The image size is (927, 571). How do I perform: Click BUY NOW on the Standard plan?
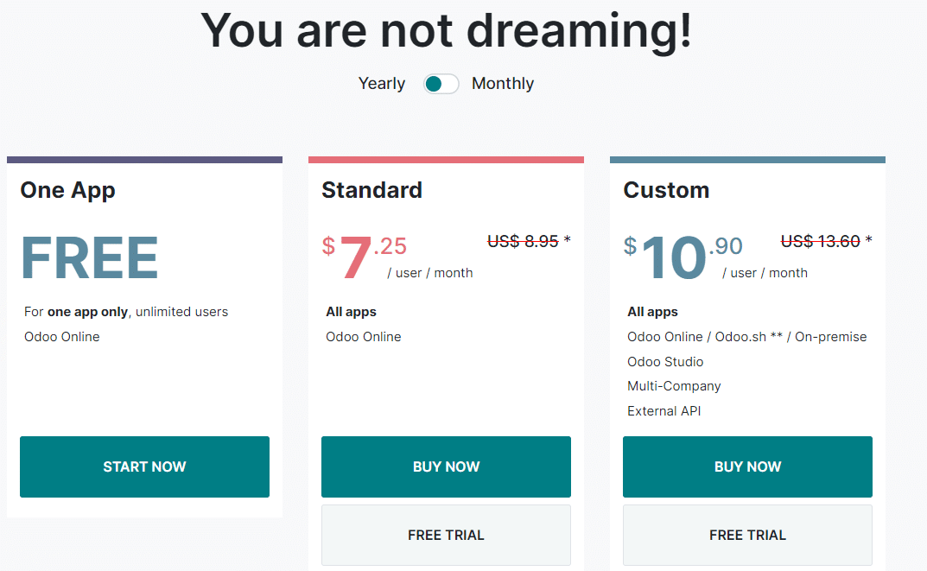coord(446,466)
